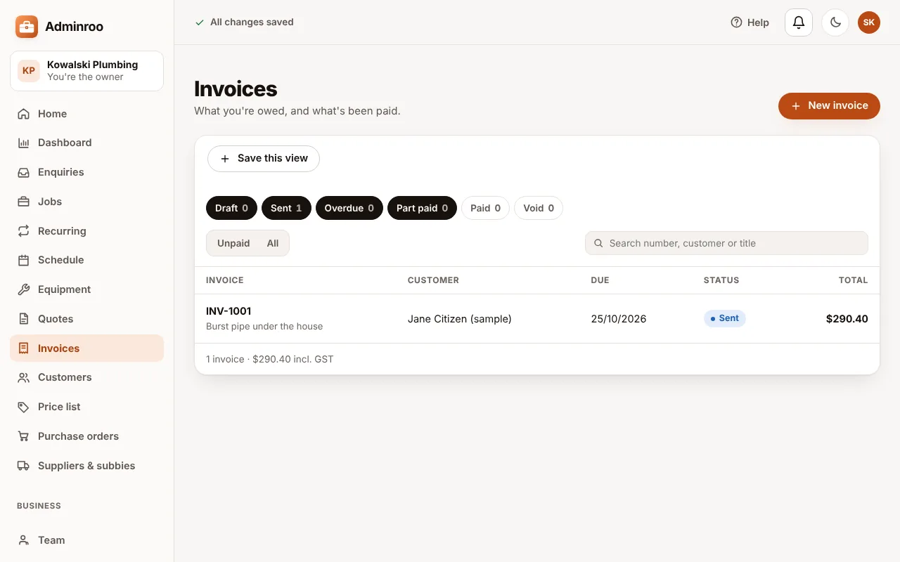Screen dimensions: 900x562
Task: Click the Home house icon in sidebar
Action: 24,114
